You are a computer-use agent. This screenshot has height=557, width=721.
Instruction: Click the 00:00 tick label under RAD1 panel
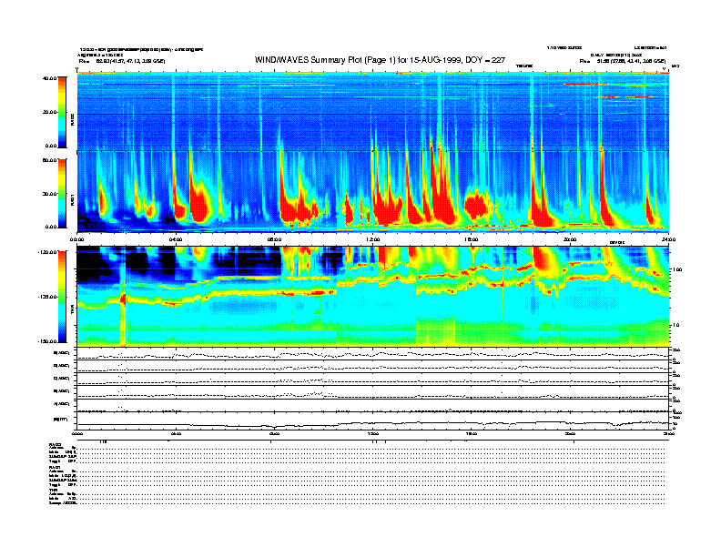click(76, 239)
